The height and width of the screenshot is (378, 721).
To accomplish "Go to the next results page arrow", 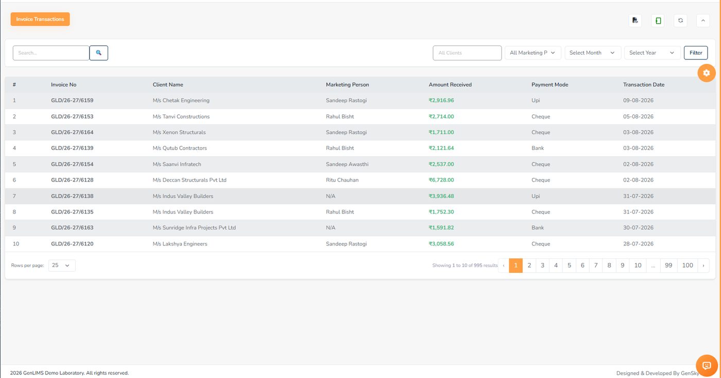I will (x=703, y=266).
